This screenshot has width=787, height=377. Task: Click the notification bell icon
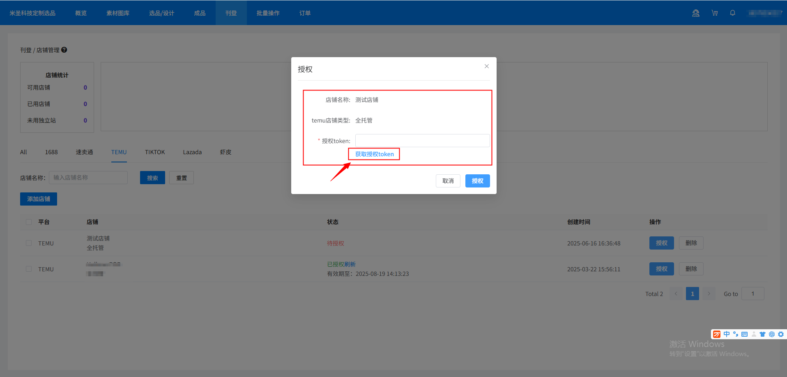click(732, 13)
